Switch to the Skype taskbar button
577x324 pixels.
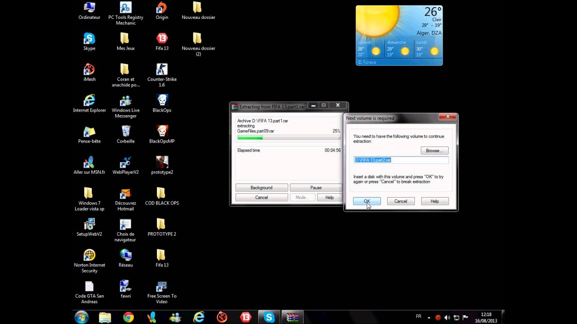269,317
